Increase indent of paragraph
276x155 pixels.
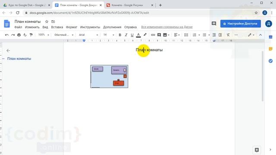click(220, 35)
